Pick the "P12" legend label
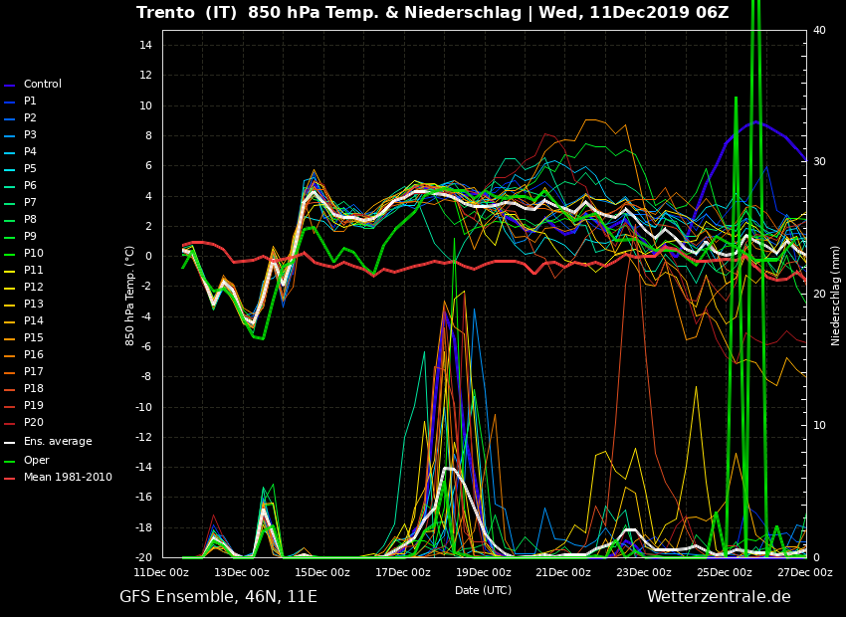846x617 pixels. pos(34,287)
